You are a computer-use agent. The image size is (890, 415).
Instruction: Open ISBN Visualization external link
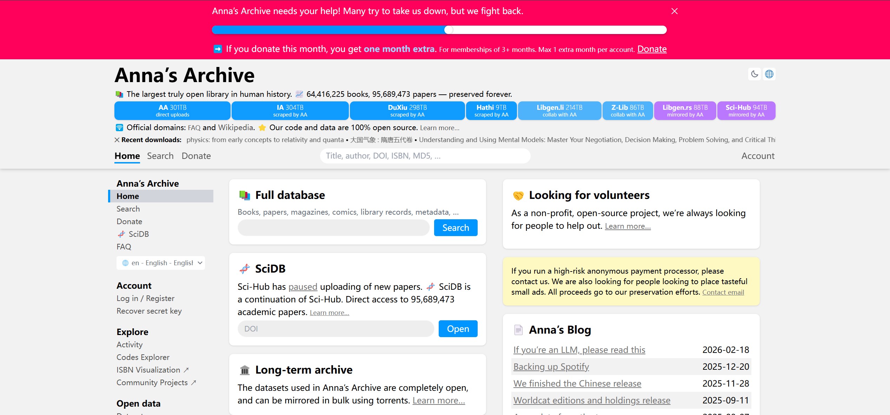pyautogui.click(x=153, y=370)
